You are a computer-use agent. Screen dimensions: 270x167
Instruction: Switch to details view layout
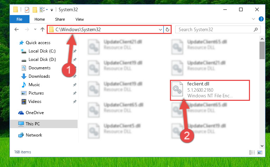(x=252, y=152)
